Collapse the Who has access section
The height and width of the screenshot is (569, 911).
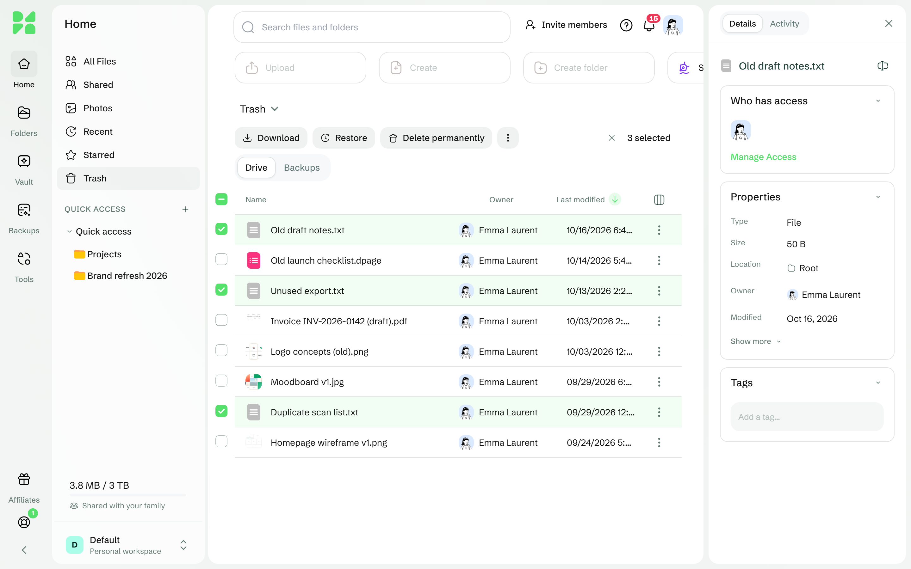pyautogui.click(x=878, y=101)
